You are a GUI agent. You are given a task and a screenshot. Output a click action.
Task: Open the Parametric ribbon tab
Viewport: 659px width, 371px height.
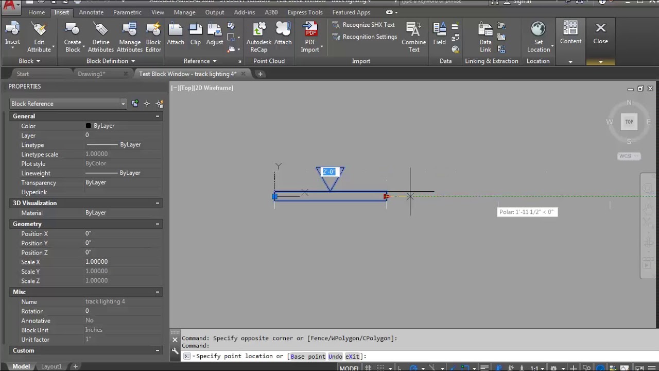(x=127, y=12)
